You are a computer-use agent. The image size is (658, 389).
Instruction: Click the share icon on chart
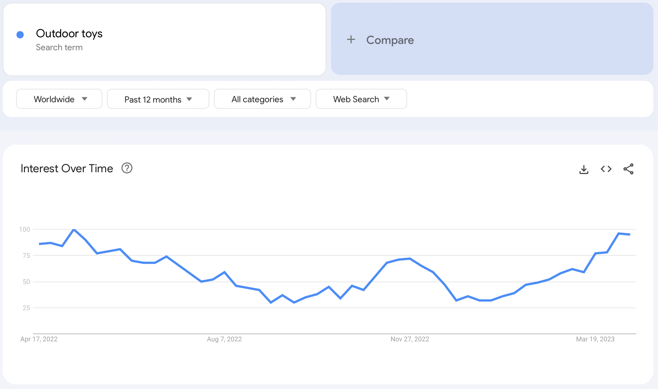pyautogui.click(x=628, y=169)
